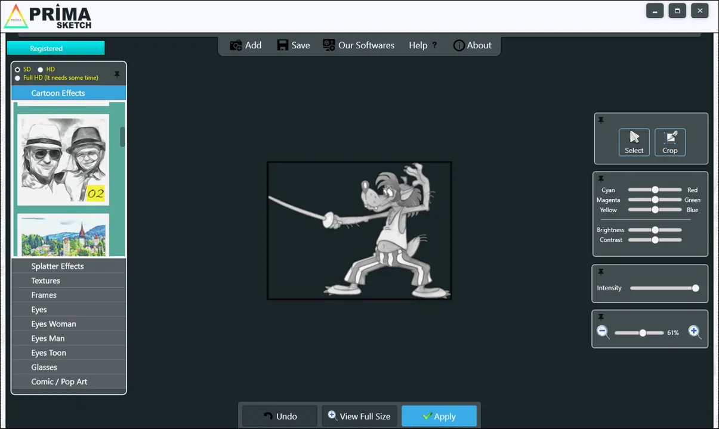This screenshot has height=429, width=719.
Task: Select the HD quality option
Action: pyautogui.click(x=41, y=70)
